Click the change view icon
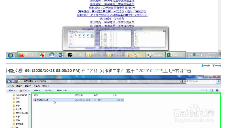227x128 pixels. (x=203, y=90)
